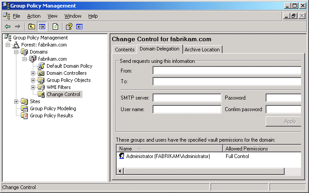Screen dimensions: 309x193
Task: Click the Password input field
Action: 283,98
